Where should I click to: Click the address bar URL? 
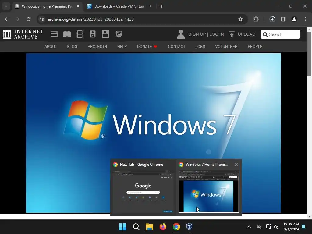[x=91, y=19]
